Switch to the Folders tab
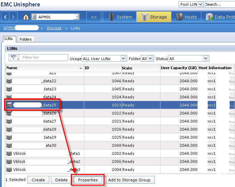Viewport: 235px width, 187px height. click(x=26, y=39)
